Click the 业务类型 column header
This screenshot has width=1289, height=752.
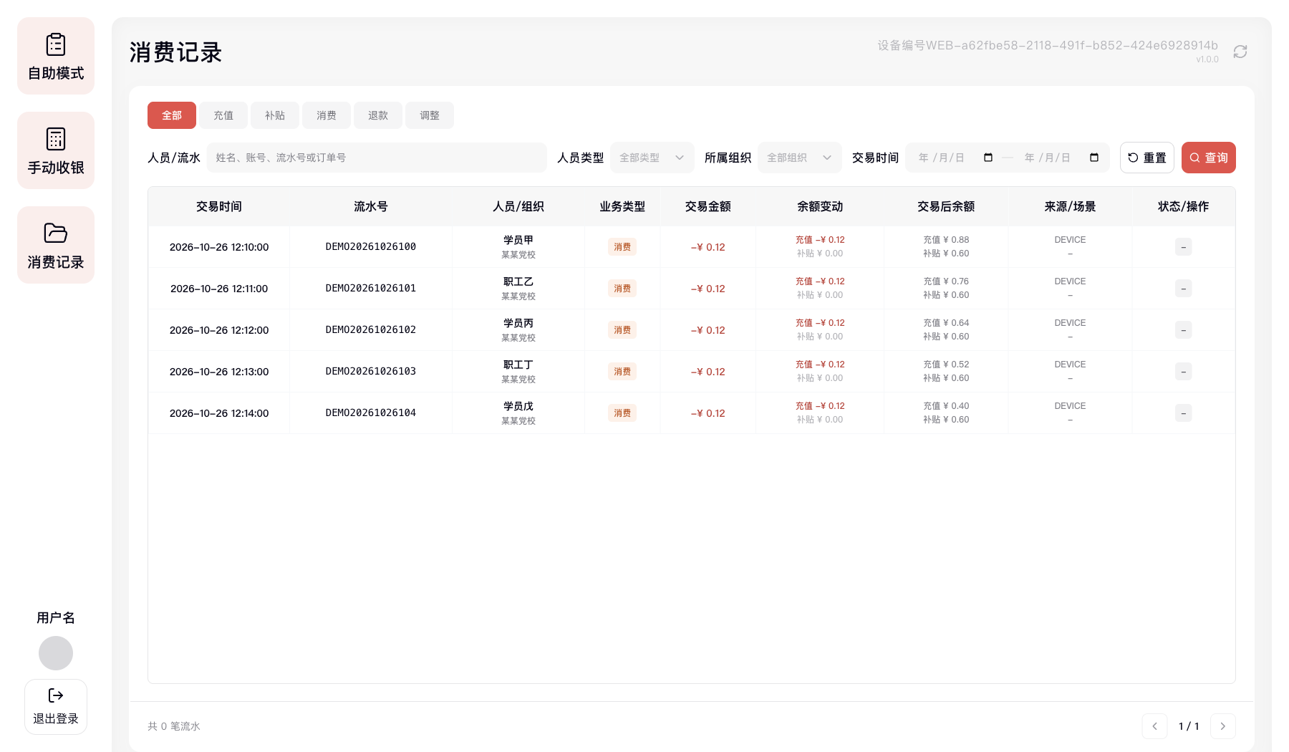622,206
